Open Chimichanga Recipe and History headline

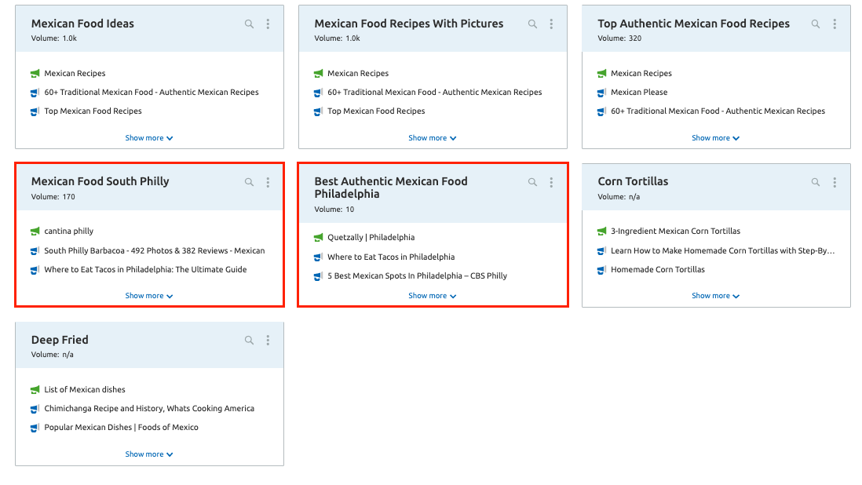pos(149,409)
